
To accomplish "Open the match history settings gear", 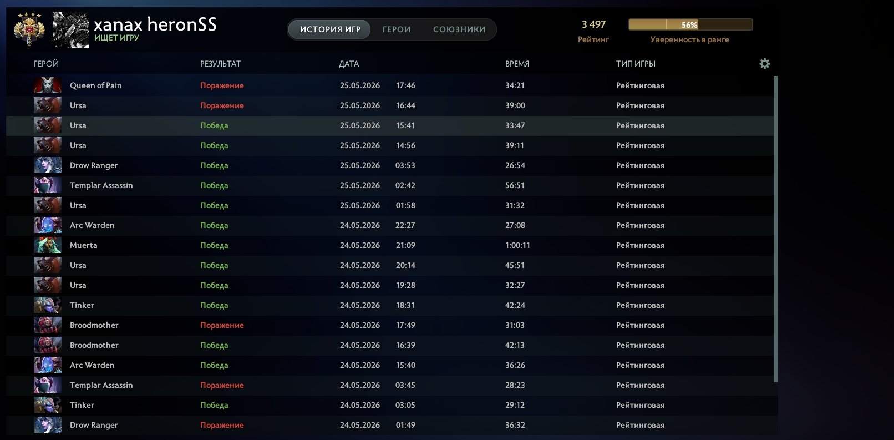I will (x=765, y=64).
